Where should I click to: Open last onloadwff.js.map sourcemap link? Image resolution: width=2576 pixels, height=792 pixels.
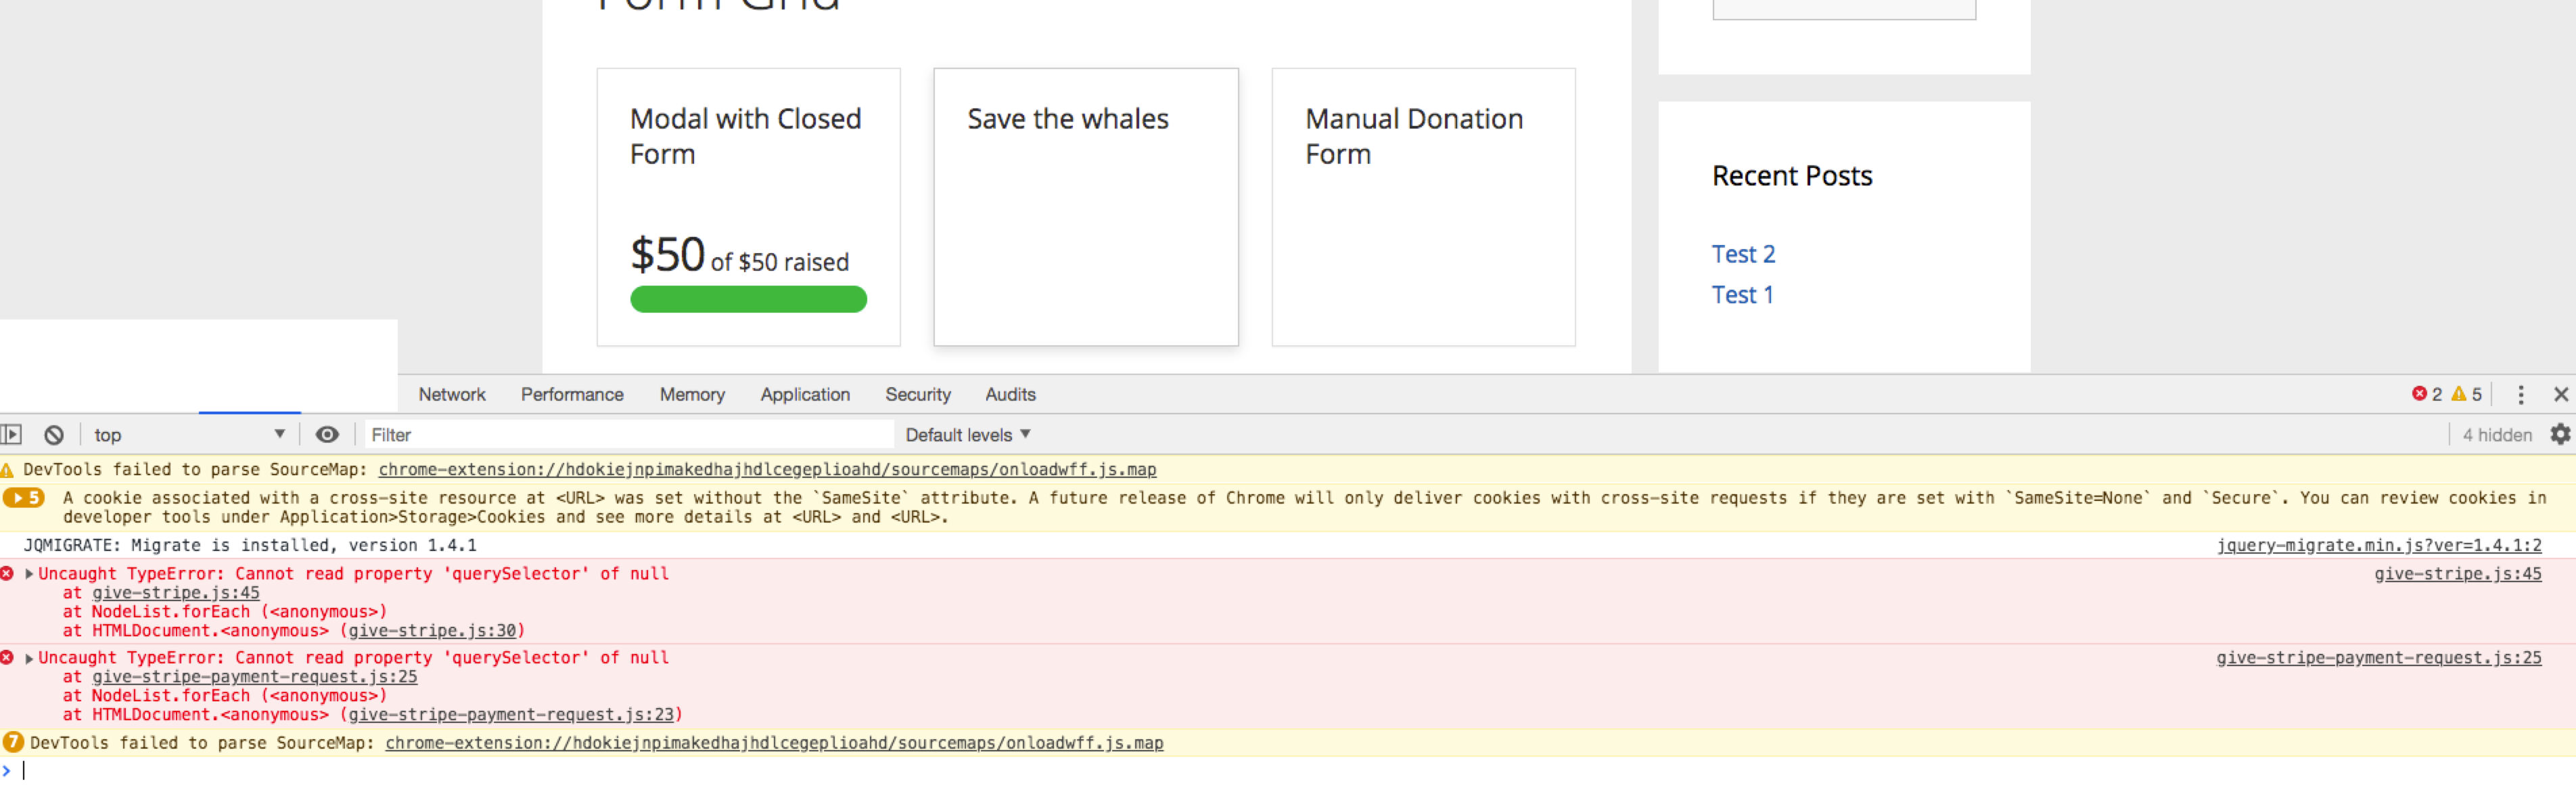click(774, 743)
